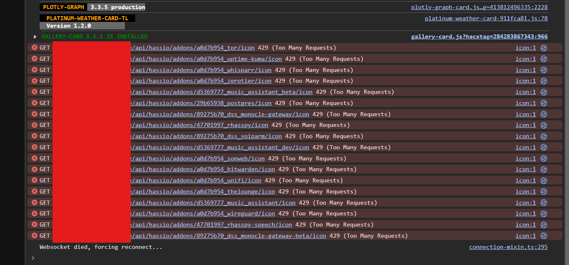
Task: Open the gallery-card.js source link
Action: [479, 36]
